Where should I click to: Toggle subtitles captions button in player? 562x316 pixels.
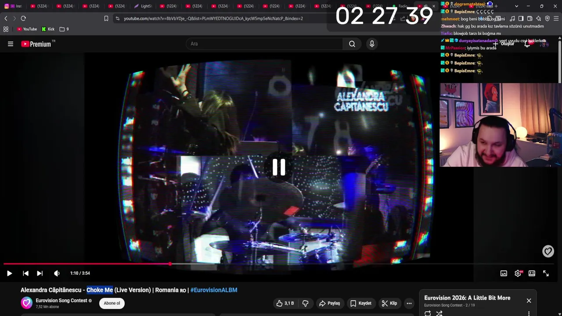pos(504,273)
